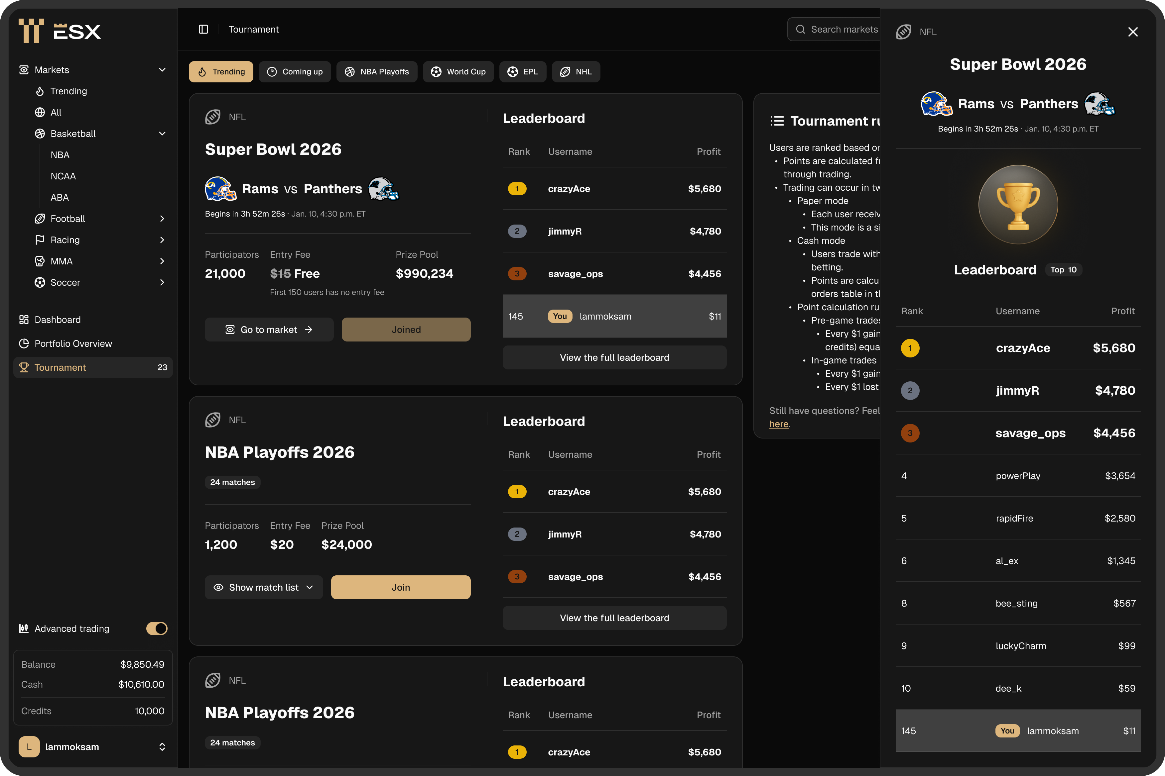Click the Rams helmet in Super Bowl card
Image resolution: width=1165 pixels, height=776 pixels.
220,189
